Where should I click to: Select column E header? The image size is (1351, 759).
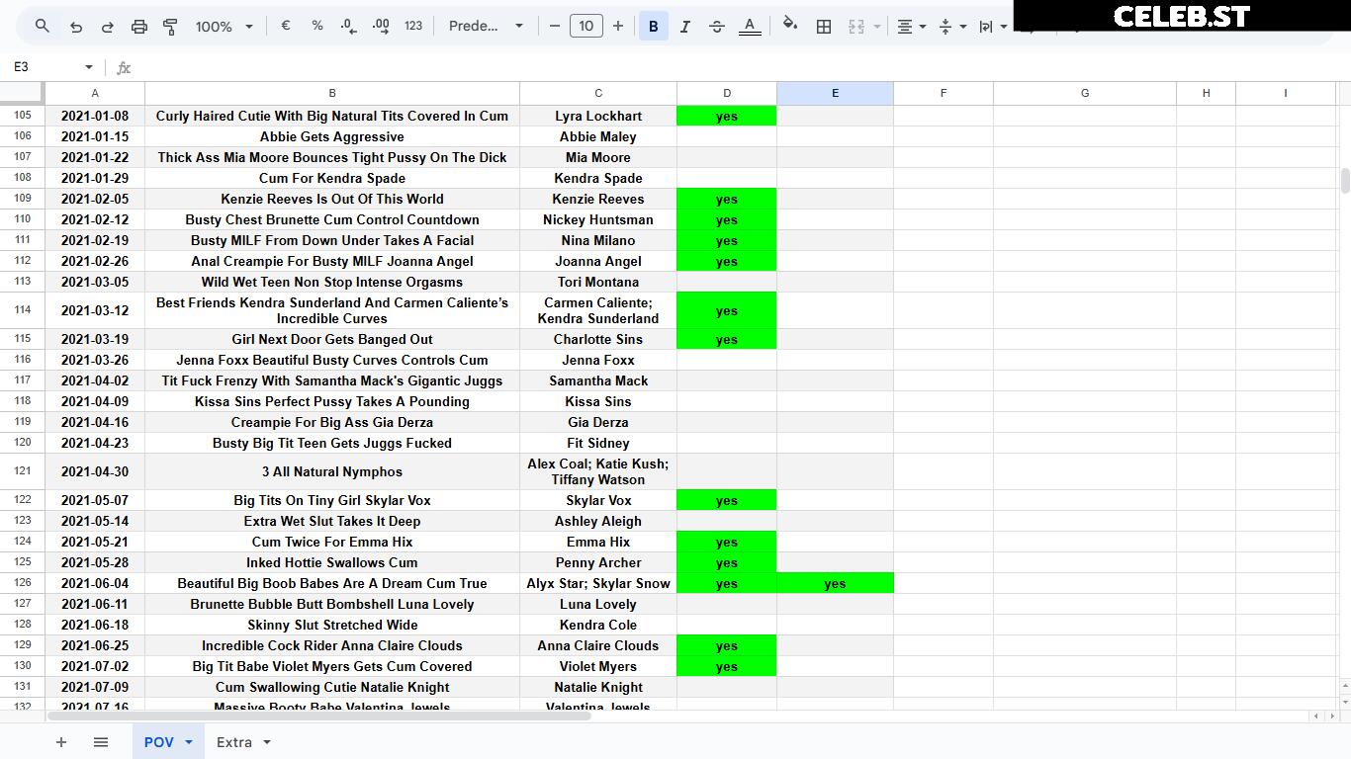835,93
